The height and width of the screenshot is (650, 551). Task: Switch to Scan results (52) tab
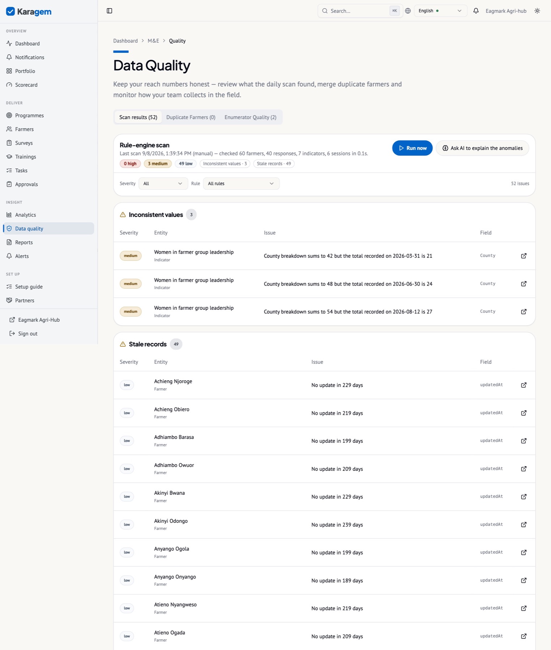click(x=138, y=117)
